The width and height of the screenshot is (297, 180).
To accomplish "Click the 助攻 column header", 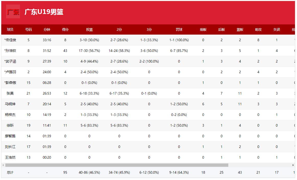I will 258,29.
